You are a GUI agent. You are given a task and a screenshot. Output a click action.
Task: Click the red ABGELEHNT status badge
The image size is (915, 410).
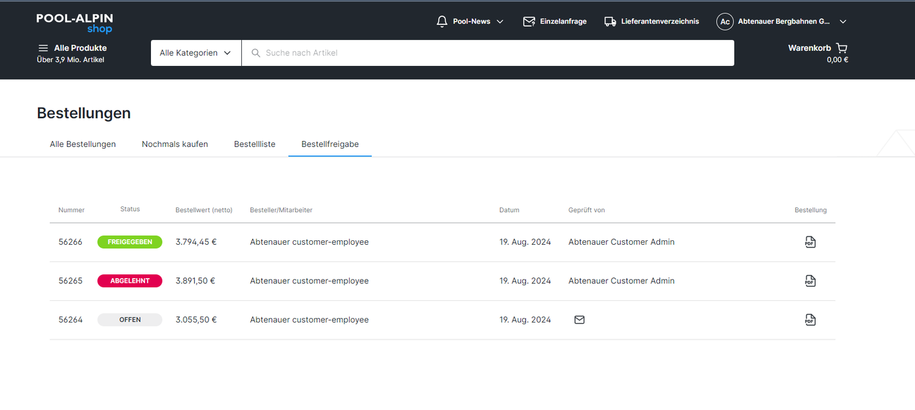coord(129,281)
